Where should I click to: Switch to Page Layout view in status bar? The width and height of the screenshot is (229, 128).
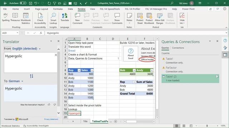point(184,126)
